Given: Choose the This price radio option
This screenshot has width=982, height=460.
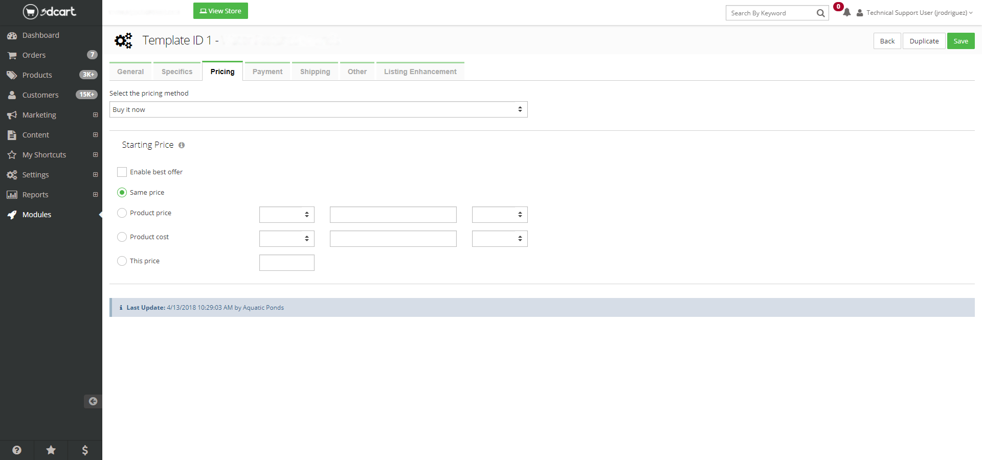Looking at the screenshot, I should [122, 261].
